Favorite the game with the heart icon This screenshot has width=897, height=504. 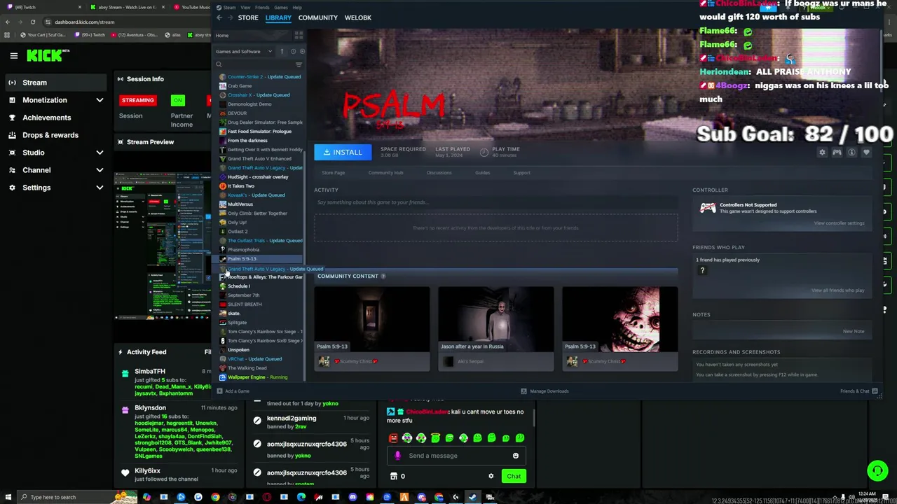tap(866, 152)
